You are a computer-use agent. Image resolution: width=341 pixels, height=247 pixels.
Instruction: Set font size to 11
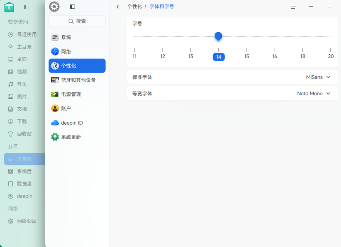click(134, 56)
